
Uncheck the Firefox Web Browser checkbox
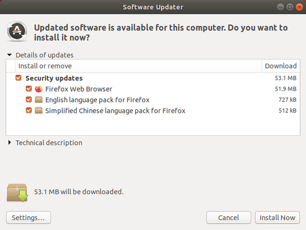pyautogui.click(x=29, y=89)
